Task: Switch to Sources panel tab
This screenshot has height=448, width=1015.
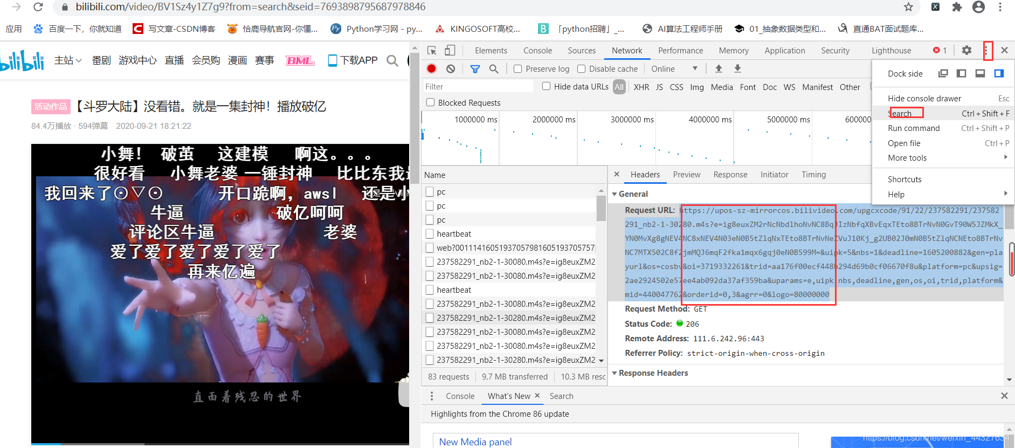Action: point(582,51)
